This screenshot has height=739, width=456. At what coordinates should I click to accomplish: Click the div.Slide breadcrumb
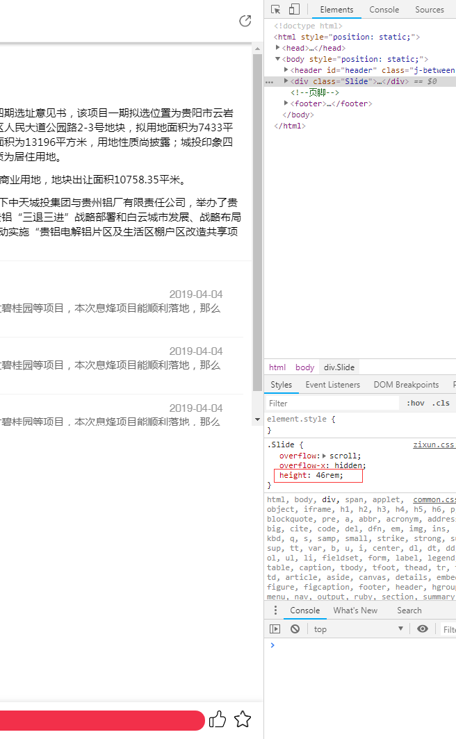coord(339,367)
